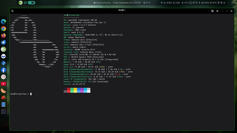Click the CPU line Intel Core i7-10610U

coord(90,55)
